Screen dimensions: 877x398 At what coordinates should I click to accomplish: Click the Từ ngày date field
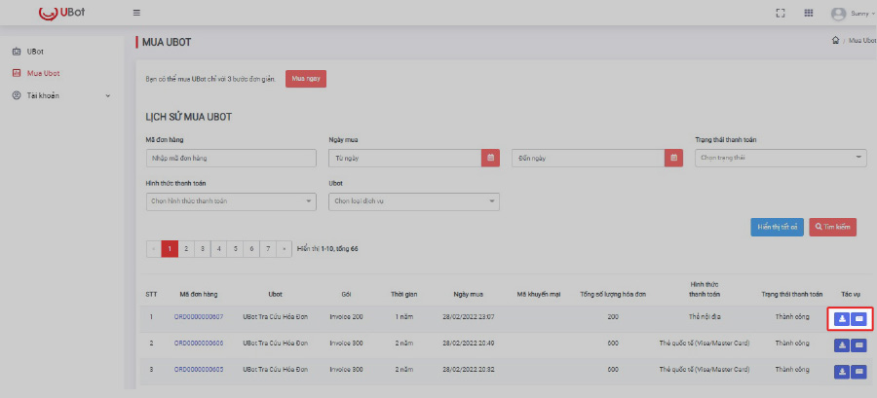pyautogui.click(x=405, y=158)
